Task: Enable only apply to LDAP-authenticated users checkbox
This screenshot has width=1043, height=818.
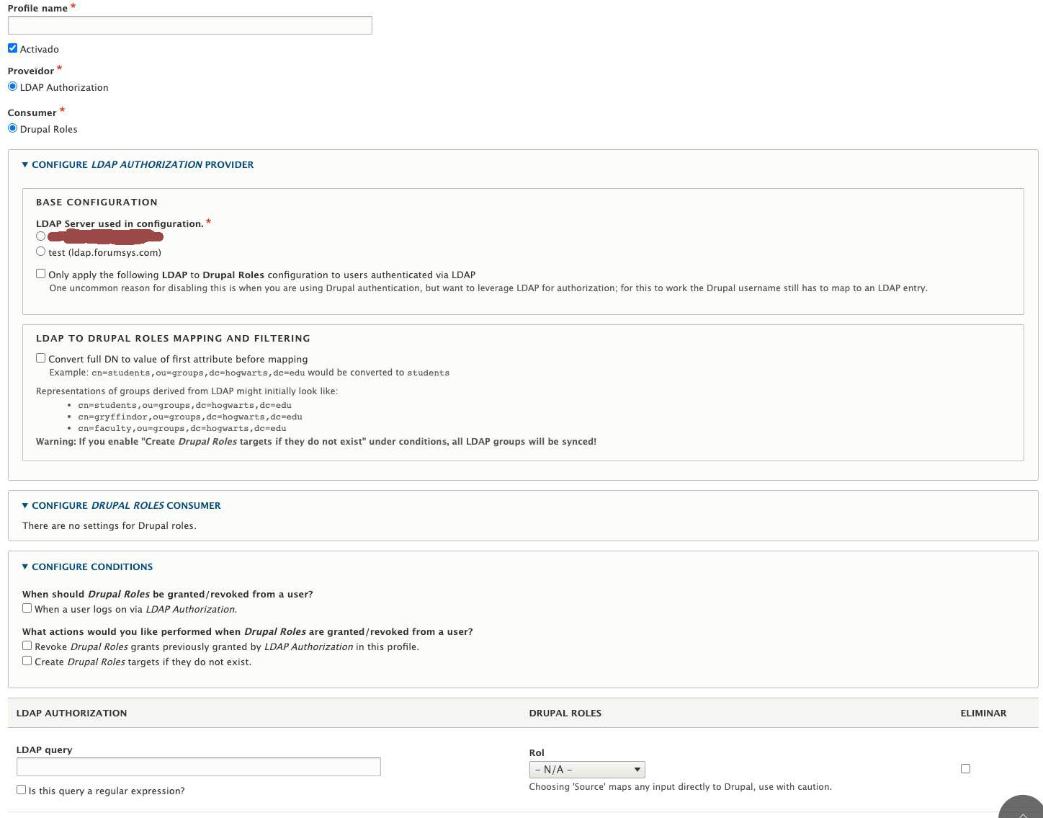Action: [x=40, y=274]
